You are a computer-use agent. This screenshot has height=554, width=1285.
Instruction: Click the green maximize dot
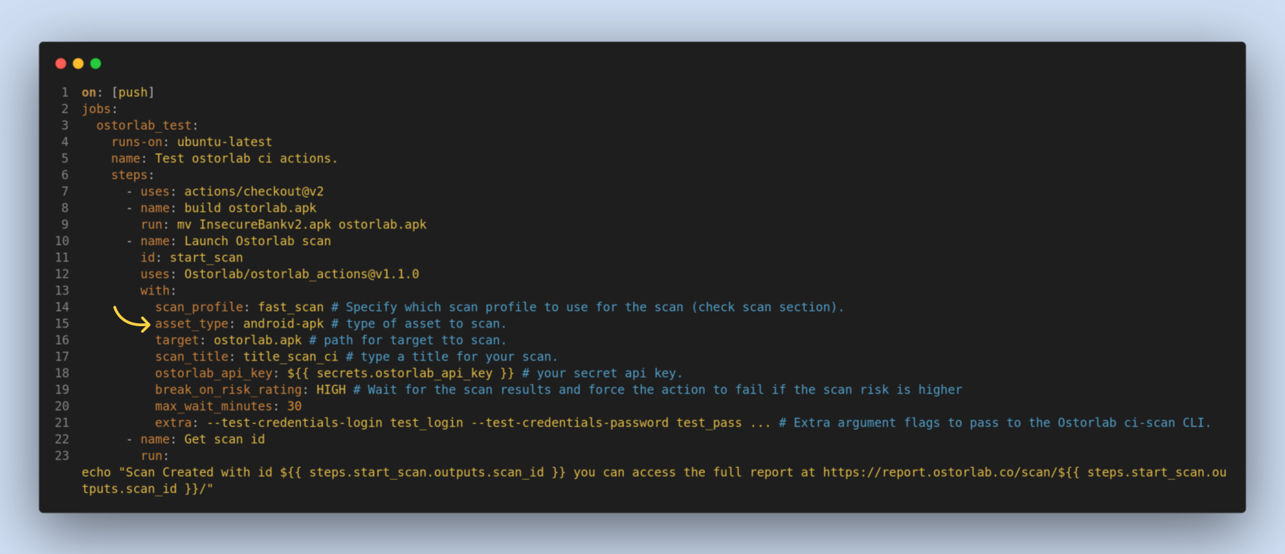[x=96, y=64]
